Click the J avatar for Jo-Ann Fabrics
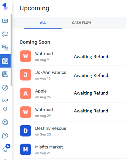The image size is (127, 160). [26, 75]
